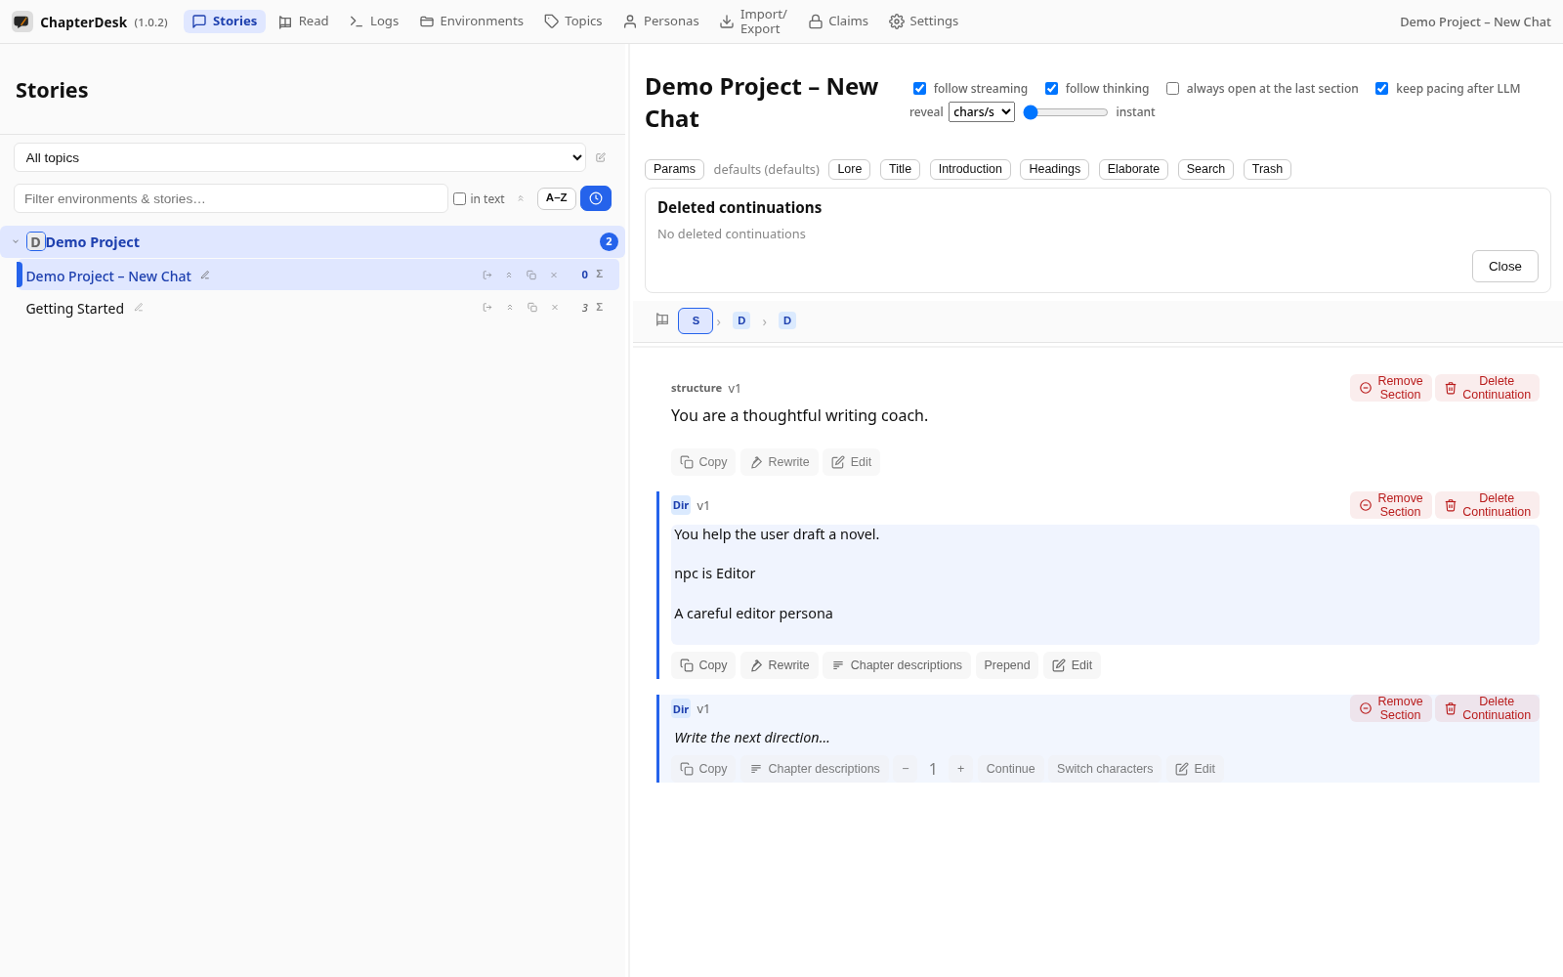This screenshot has height=977, width=1563.
Task: Open the Environments tab
Action: pos(472,21)
